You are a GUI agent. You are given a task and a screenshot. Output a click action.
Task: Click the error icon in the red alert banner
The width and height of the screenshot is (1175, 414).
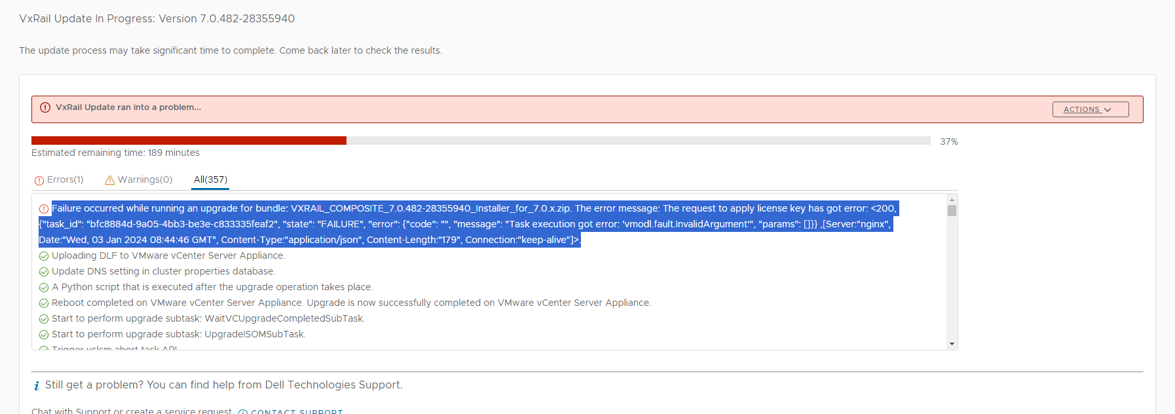coord(45,107)
